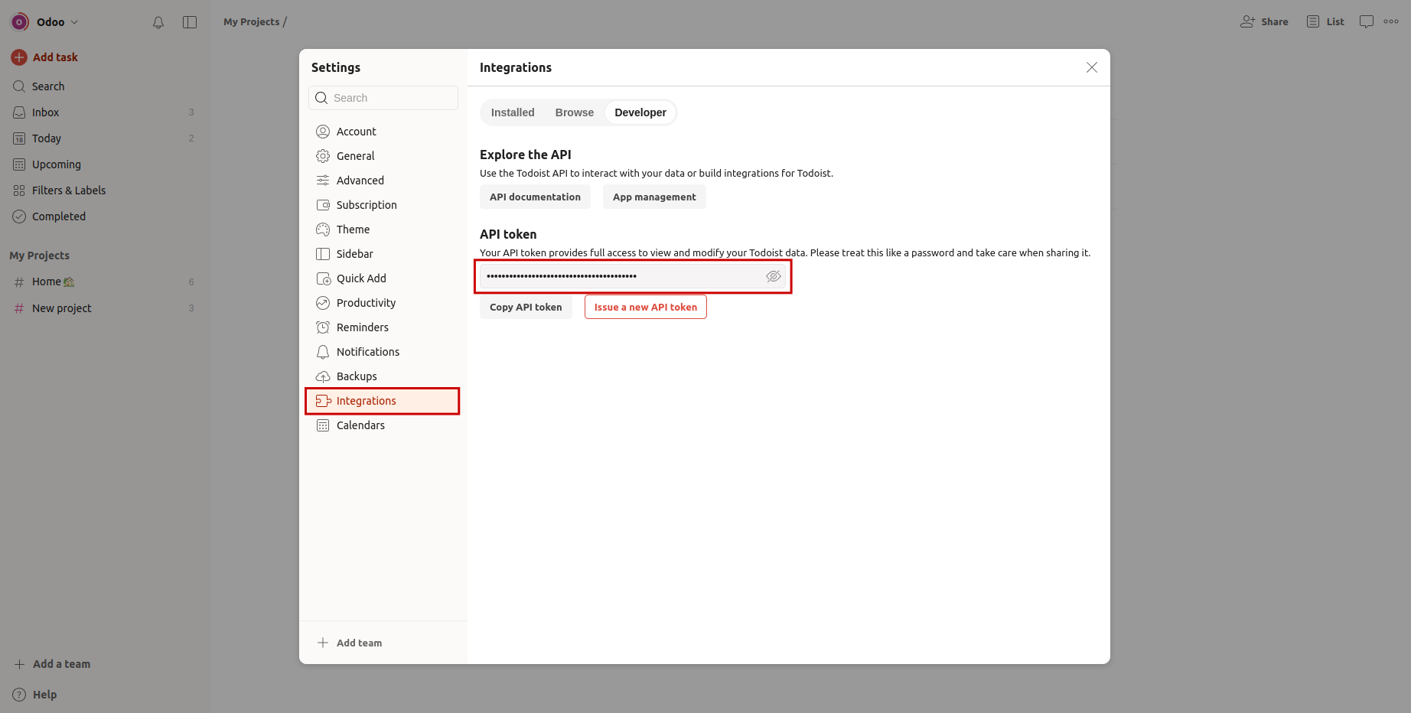This screenshot has width=1411, height=713.
Task: Click the Integrations puzzle icon
Action: (x=323, y=401)
